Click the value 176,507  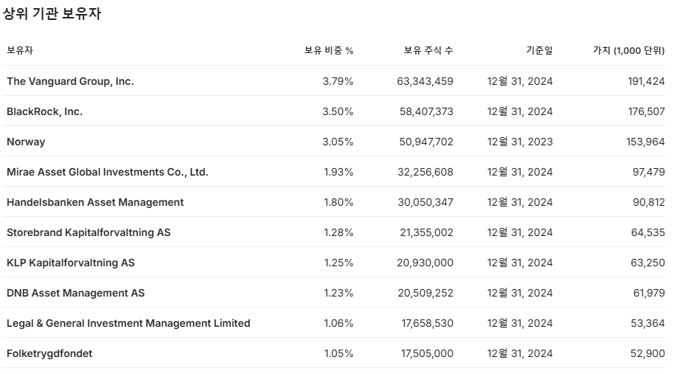pyautogui.click(x=646, y=111)
